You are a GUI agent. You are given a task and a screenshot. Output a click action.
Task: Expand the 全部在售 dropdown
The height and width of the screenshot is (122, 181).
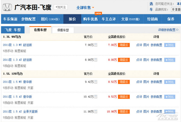[85, 7]
